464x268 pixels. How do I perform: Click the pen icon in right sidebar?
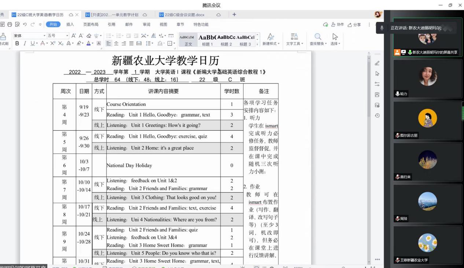(x=377, y=63)
